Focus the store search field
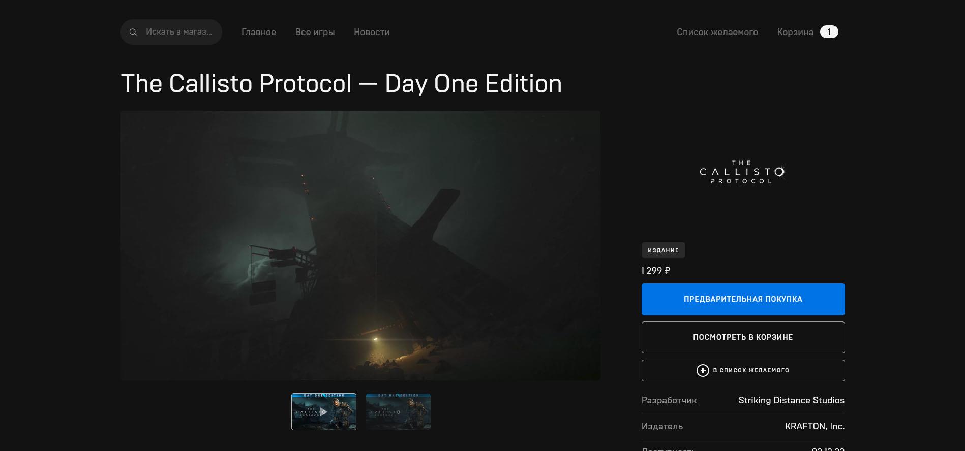This screenshot has width=965, height=451. [171, 32]
